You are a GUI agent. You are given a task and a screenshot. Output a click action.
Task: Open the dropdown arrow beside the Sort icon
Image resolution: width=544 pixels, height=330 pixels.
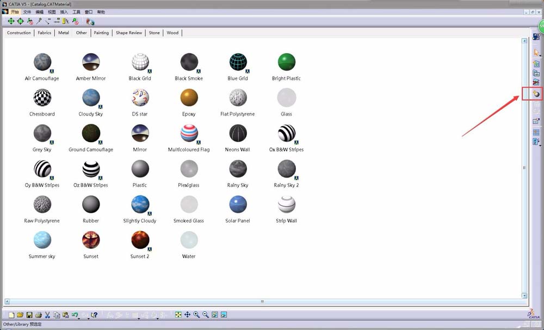(x=540, y=145)
